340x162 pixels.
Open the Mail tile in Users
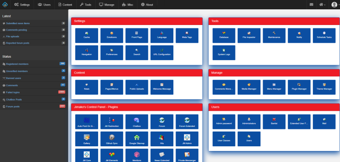pyautogui.click(x=324, y=122)
